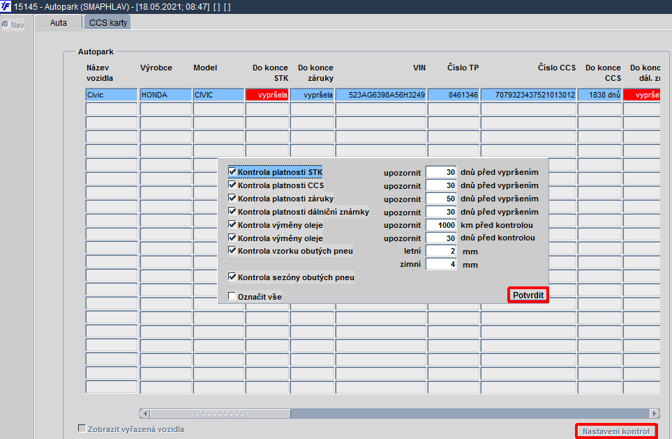Click the horizontal scrollbar thumb
The width and height of the screenshot is (672, 439).
click(x=221, y=413)
